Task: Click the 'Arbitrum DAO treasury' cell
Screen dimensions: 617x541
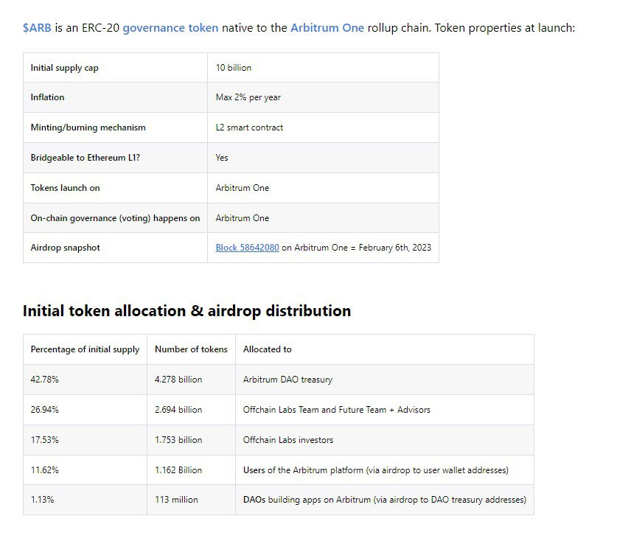Action: coord(385,380)
